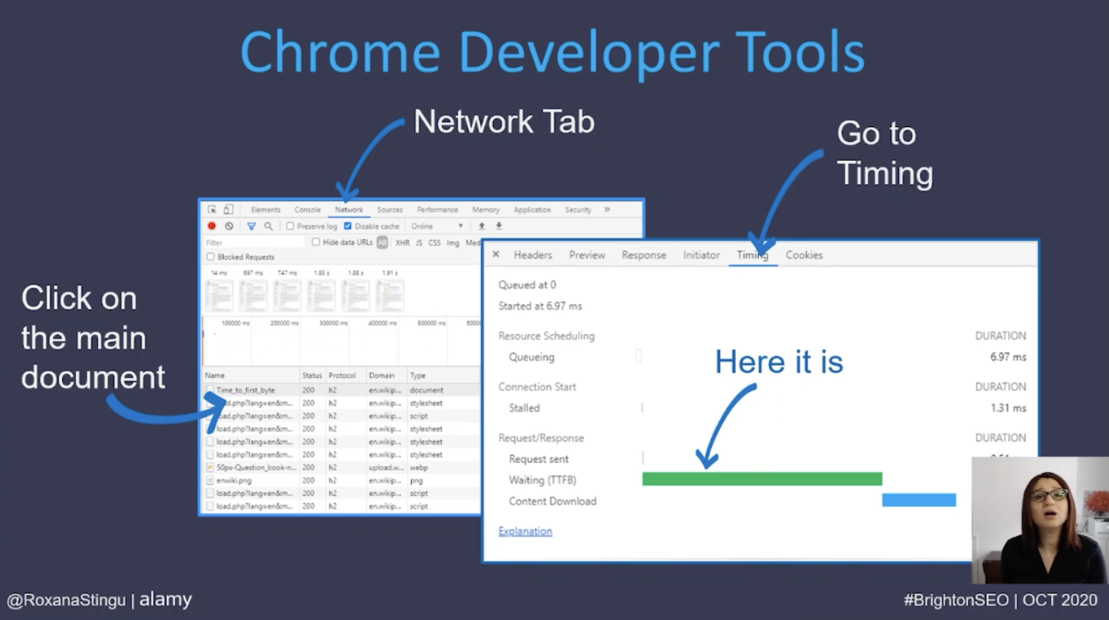Toggle the device toolbar icon

pyautogui.click(x=228, y=209)
